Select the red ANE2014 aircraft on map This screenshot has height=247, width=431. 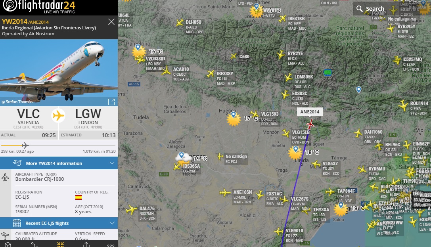point(310,124)
